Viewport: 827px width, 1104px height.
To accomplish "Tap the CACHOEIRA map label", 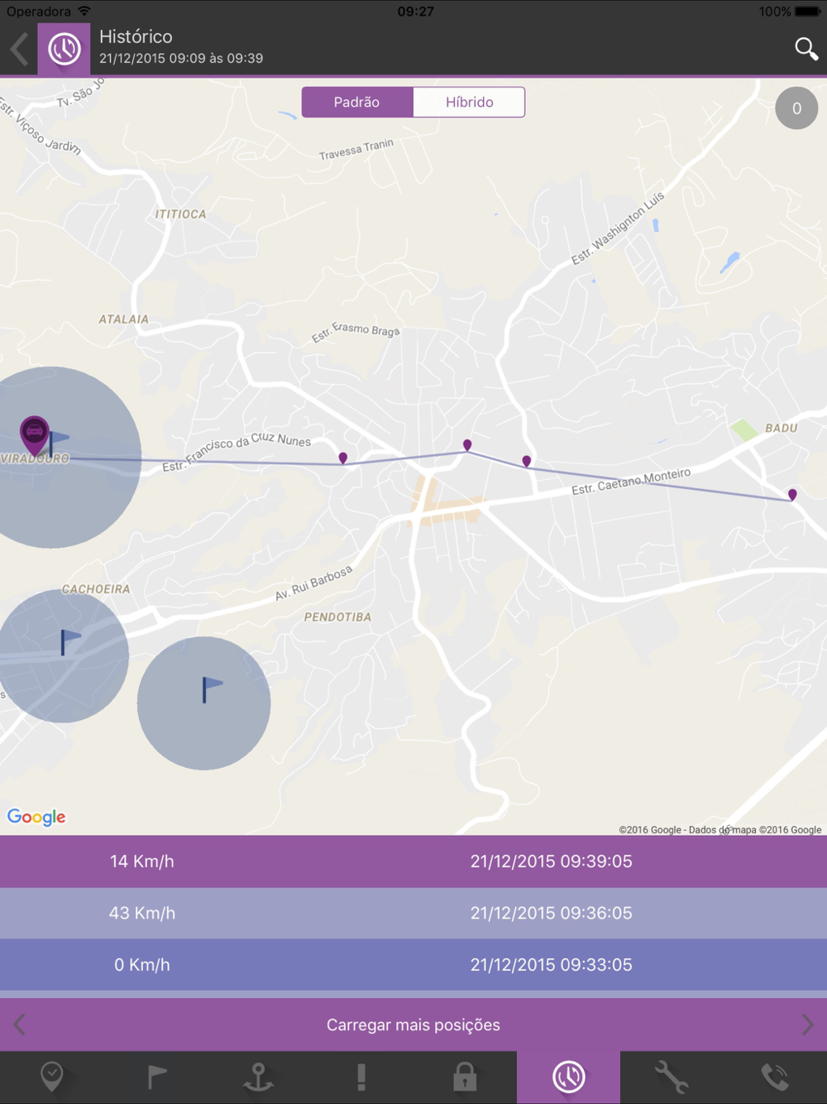I will [96, 589].
